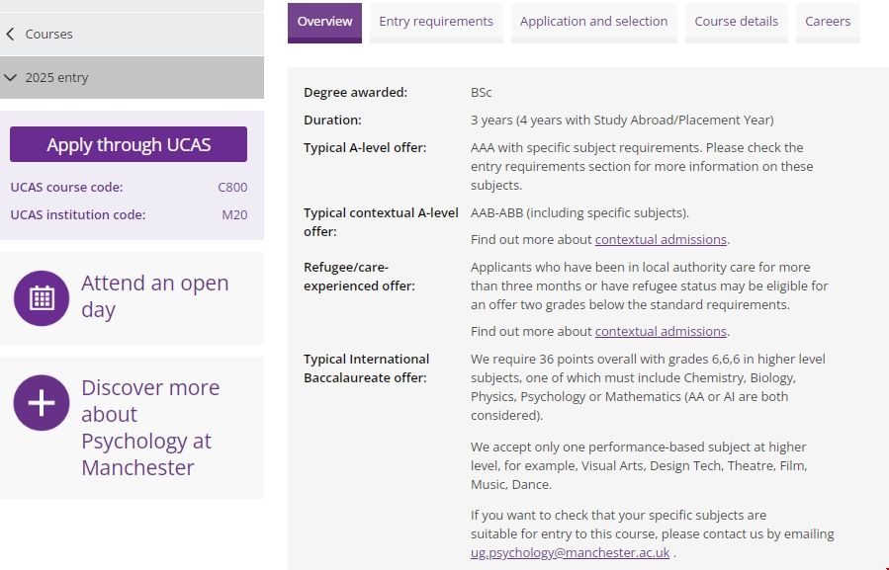Click the BSc degree awarded value
This screenshot has height=570, width=889.
coord(482,93)
